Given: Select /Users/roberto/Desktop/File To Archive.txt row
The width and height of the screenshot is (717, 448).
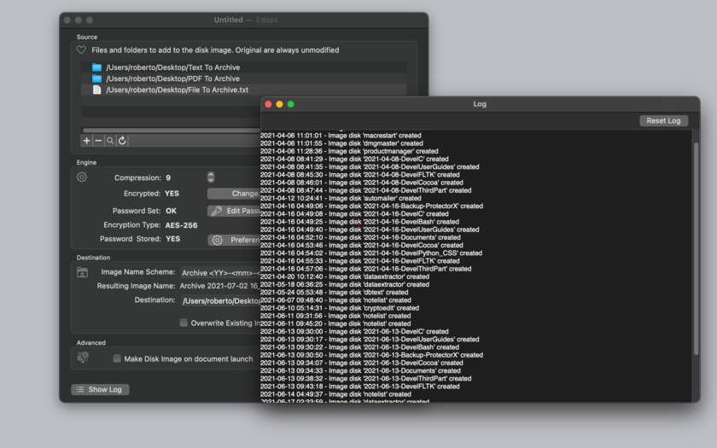Looking at the screenshot, I should (244, 90).
